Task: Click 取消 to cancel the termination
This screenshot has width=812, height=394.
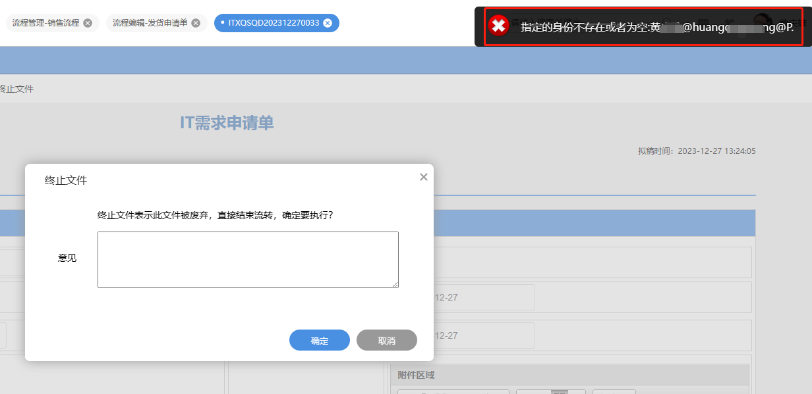Action: pyautogui.click(x=386, y=340)
